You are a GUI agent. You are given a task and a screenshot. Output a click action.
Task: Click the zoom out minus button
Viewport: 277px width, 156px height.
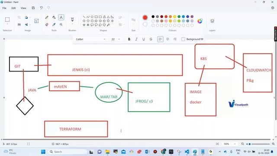(242, 144)
